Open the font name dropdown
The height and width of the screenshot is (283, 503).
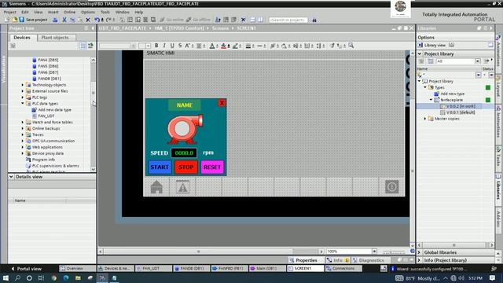pos(133,46)
